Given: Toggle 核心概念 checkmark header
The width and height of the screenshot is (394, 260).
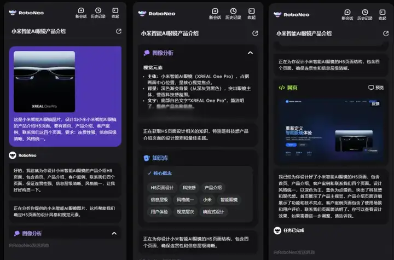Looking at the screenshot, I should click(160, 174).
